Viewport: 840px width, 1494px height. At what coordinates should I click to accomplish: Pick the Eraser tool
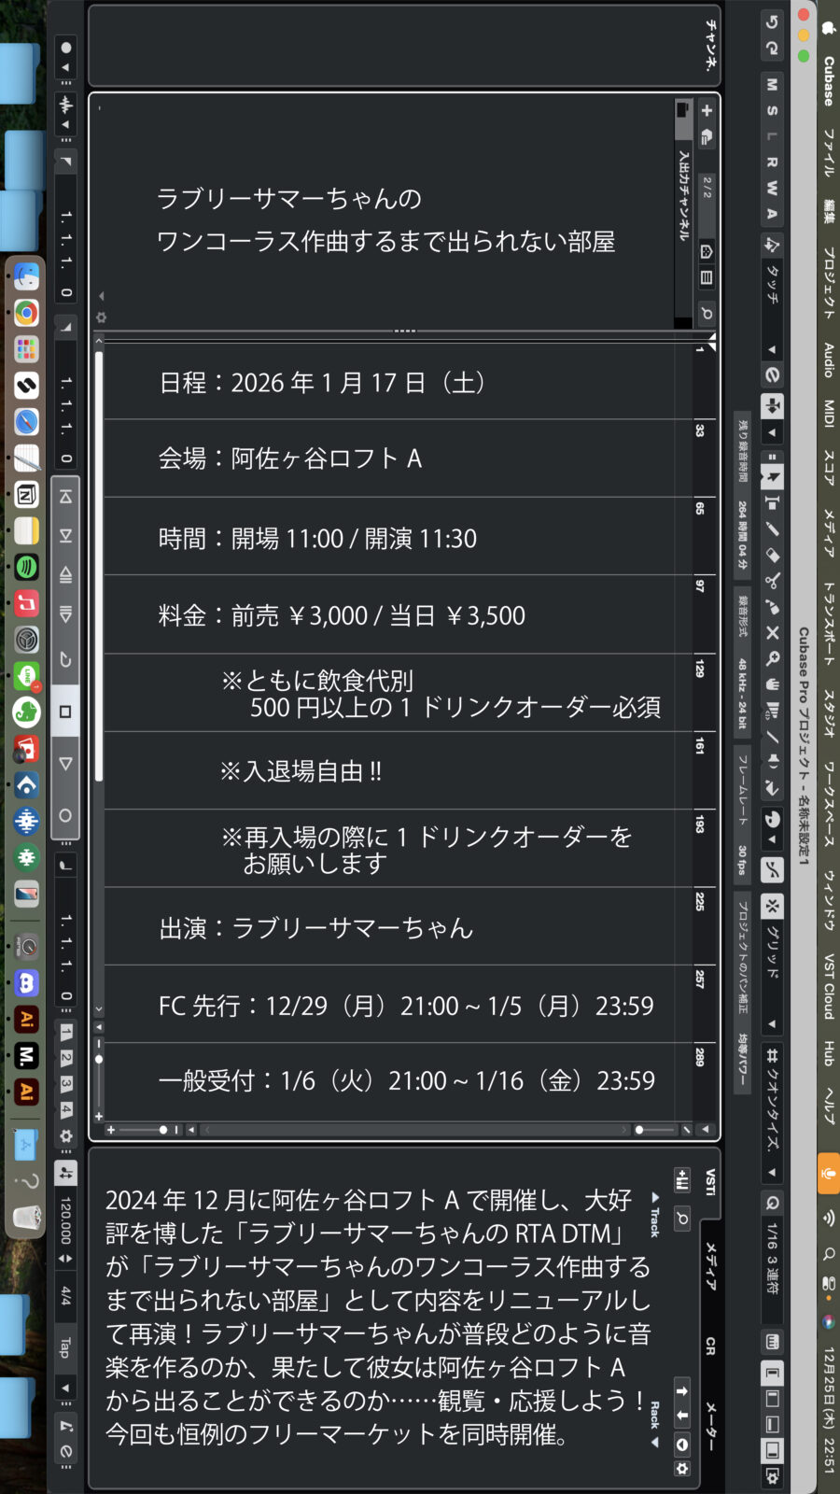click(772, 555)
